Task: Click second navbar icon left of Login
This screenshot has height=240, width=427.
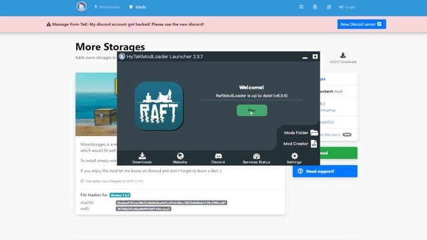Action: [x=315, y=7]
